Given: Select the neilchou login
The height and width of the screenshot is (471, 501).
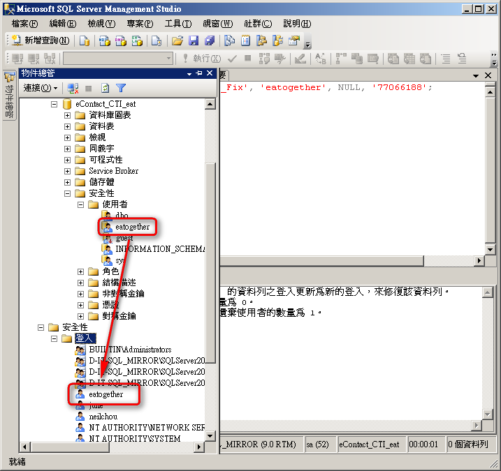Looking at the screenshot, I should (x=103, y=417).
